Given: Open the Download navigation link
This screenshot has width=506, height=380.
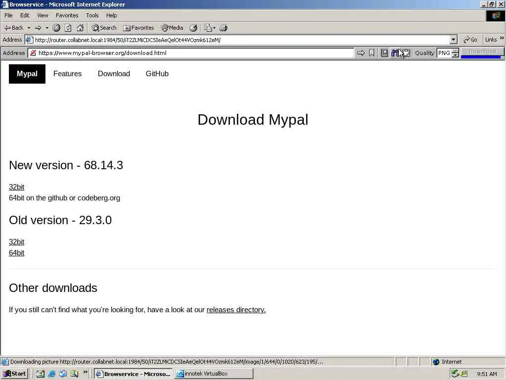Looking at the screenshot, I should tap(114, 74).
